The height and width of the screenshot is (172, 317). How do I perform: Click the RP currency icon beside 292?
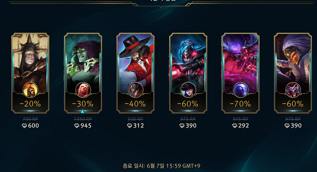(235, 126)
